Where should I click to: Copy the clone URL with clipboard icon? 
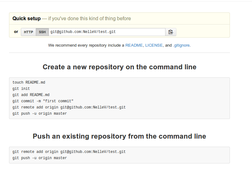[171, 32]
